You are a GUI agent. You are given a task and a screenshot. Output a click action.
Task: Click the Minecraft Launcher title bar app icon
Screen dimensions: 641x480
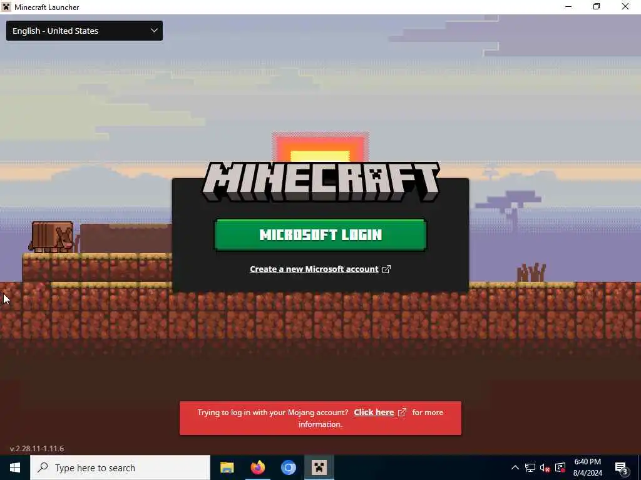(x=6, y=7)
